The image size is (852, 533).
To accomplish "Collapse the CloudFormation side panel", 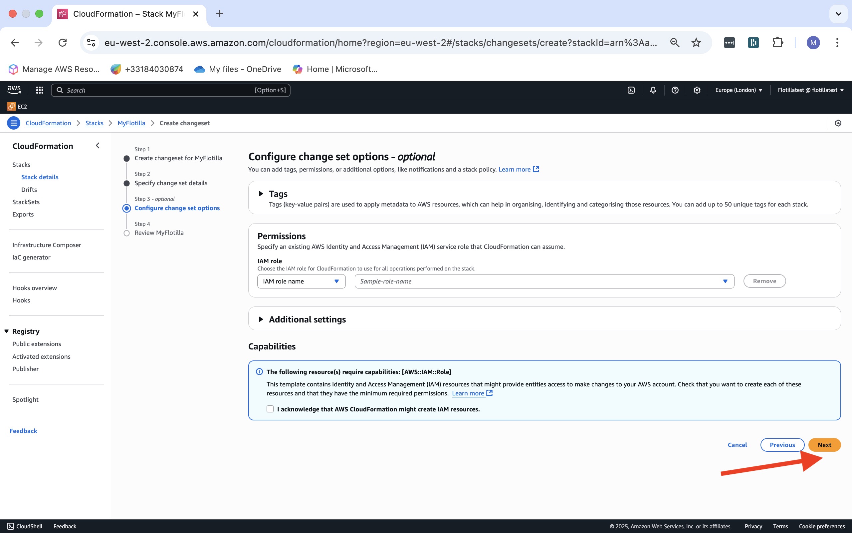I will [98, 146].
